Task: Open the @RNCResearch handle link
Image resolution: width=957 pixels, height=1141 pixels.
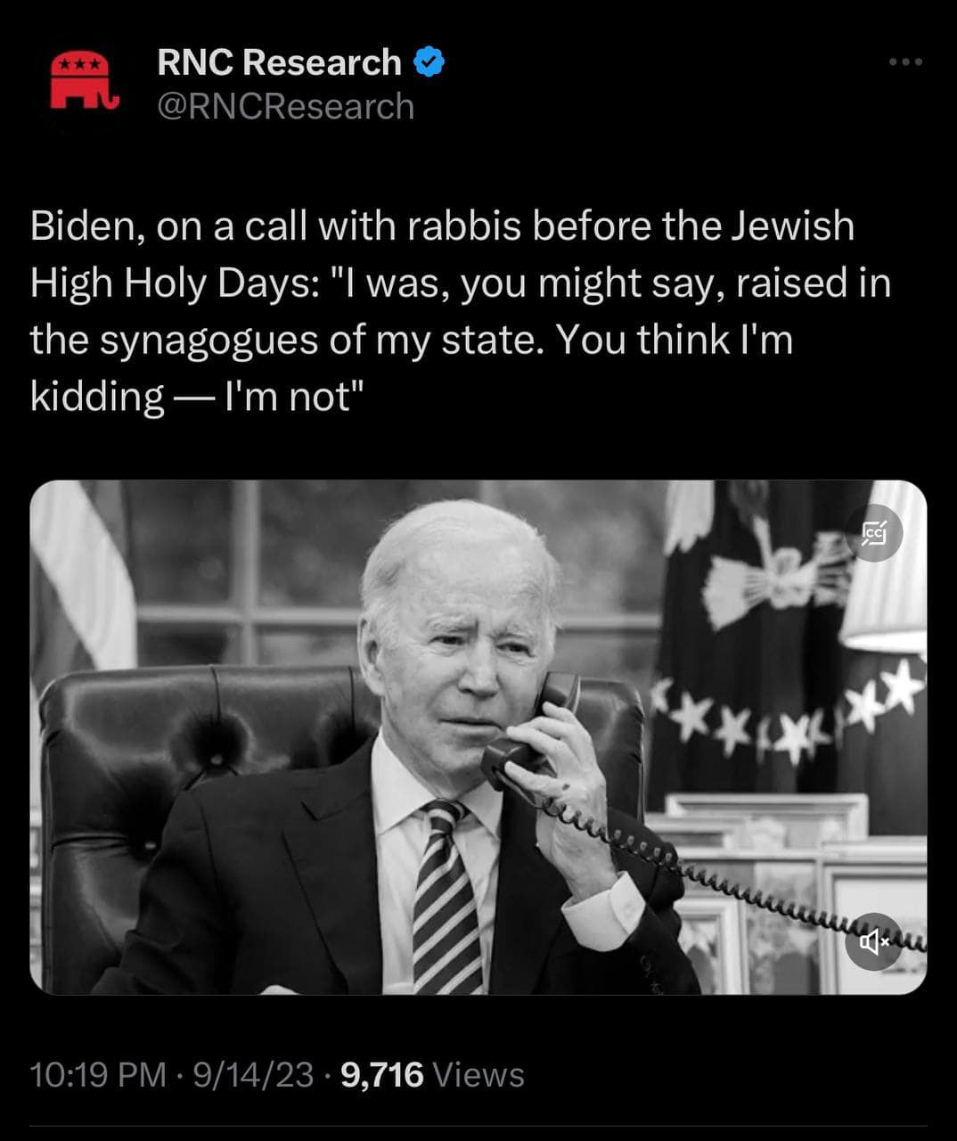Action: pyautogui.click(x=286, y=106)
